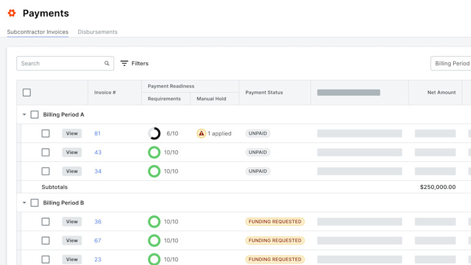Open invoice number 36 link

(98, 221)
